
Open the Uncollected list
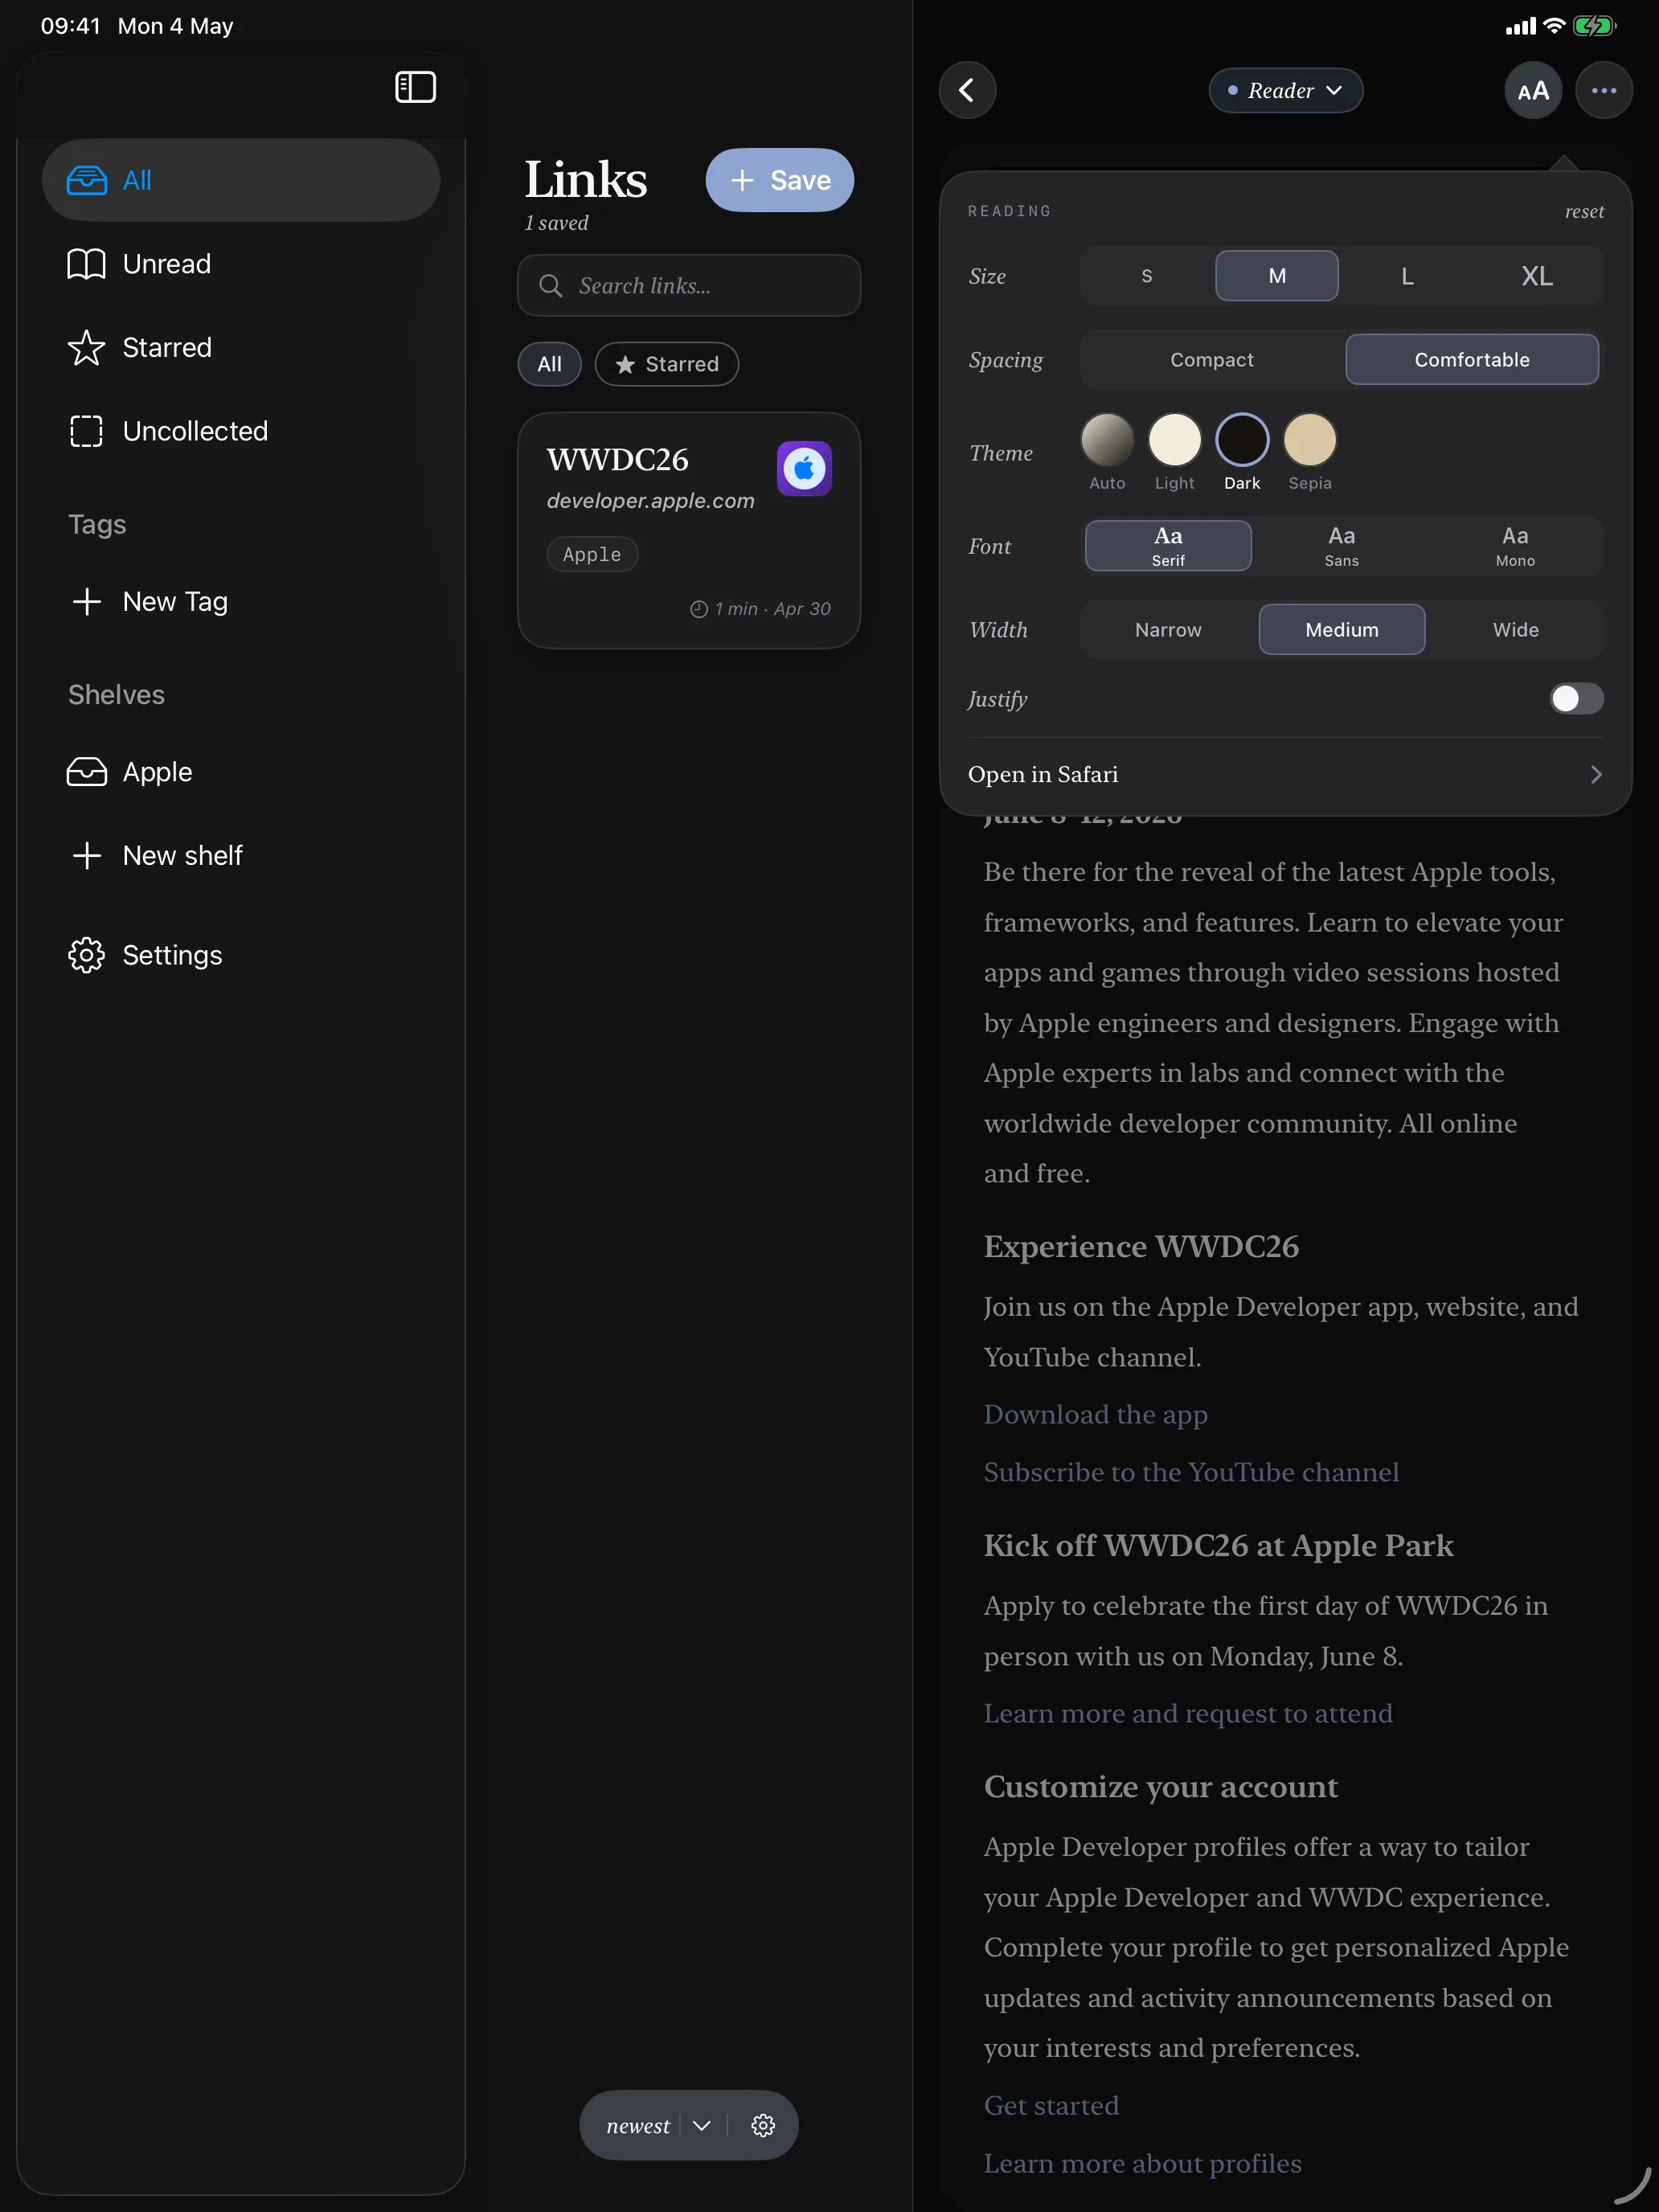point(241,431)
